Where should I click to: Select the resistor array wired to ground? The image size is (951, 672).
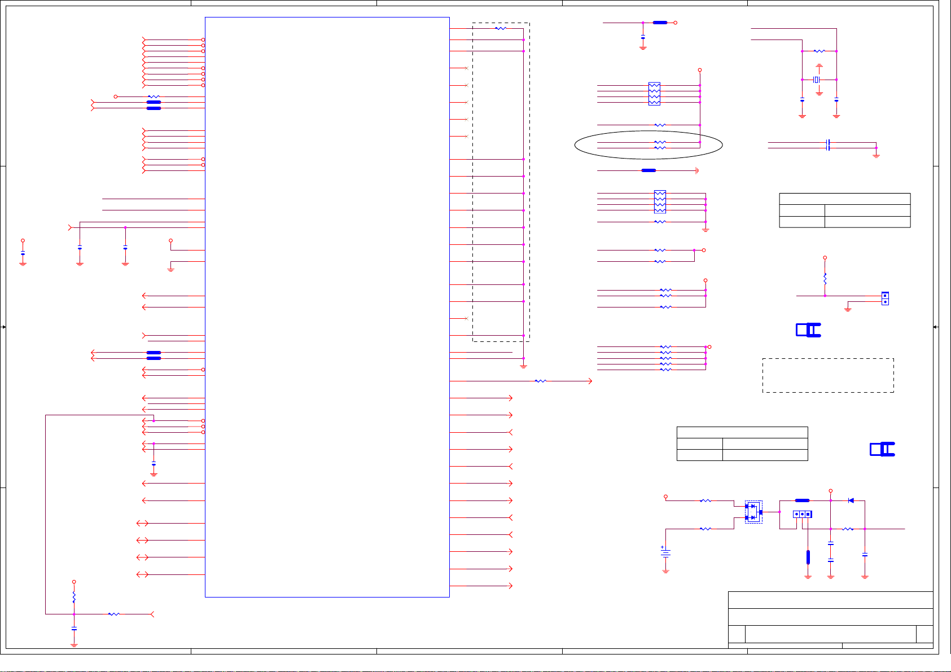tap(660, 202)
